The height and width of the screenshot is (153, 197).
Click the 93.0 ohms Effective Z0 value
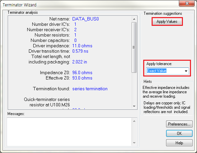82,78
